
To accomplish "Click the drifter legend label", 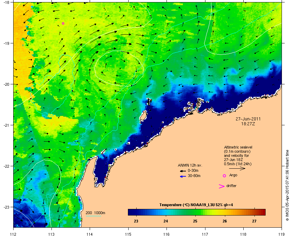I will click(231, 186).
